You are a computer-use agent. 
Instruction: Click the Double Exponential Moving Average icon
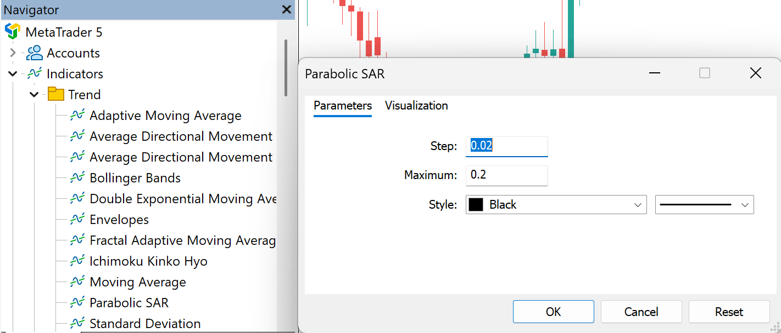[x=77, y=199]
